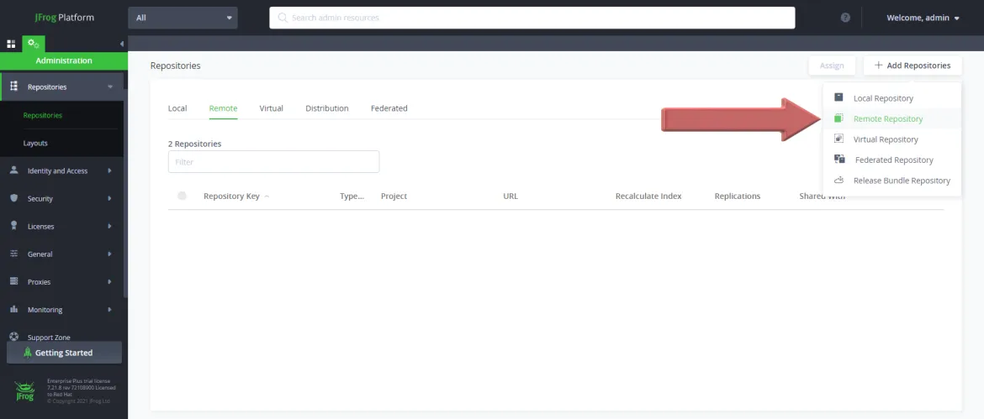
Task: Click the Virtual Repository icon
Action: click(839, 139)
